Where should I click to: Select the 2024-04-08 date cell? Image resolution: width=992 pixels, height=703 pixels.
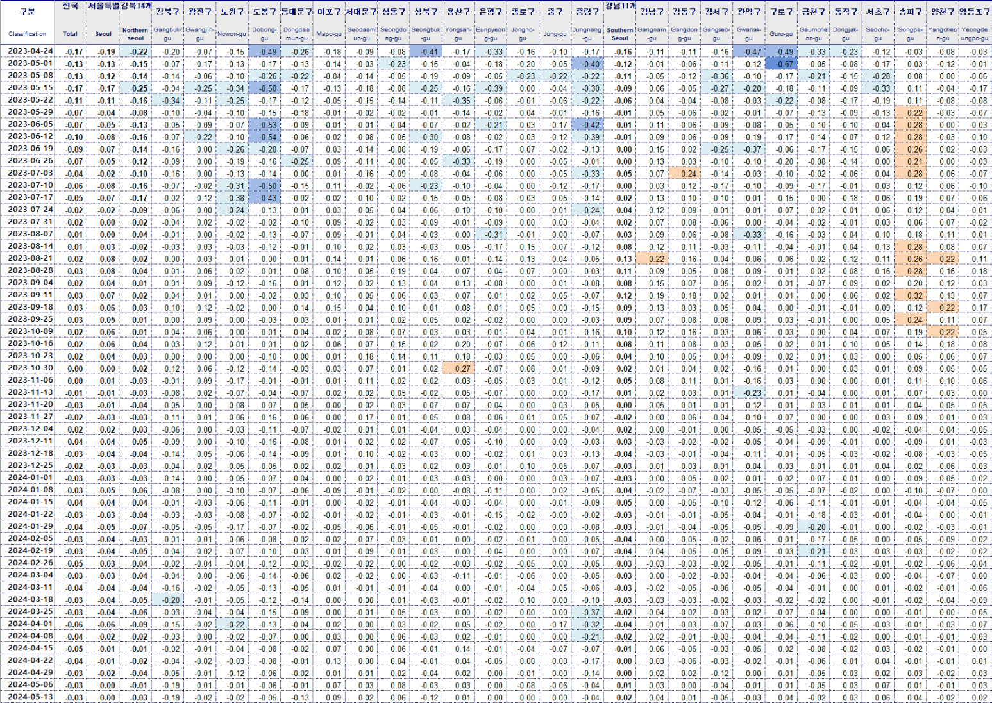pyautogui.click(x=31, y=636)
